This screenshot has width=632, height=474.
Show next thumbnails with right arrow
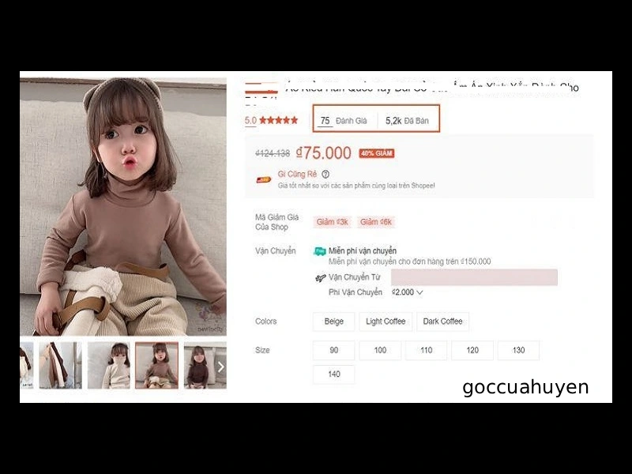pos(221,367)
